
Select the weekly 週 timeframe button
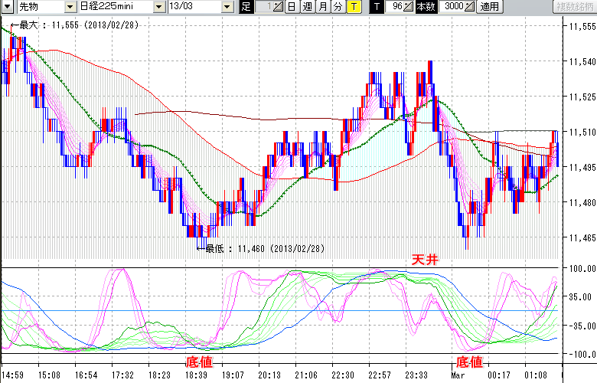pyautogui.click(x=307, y=7)
